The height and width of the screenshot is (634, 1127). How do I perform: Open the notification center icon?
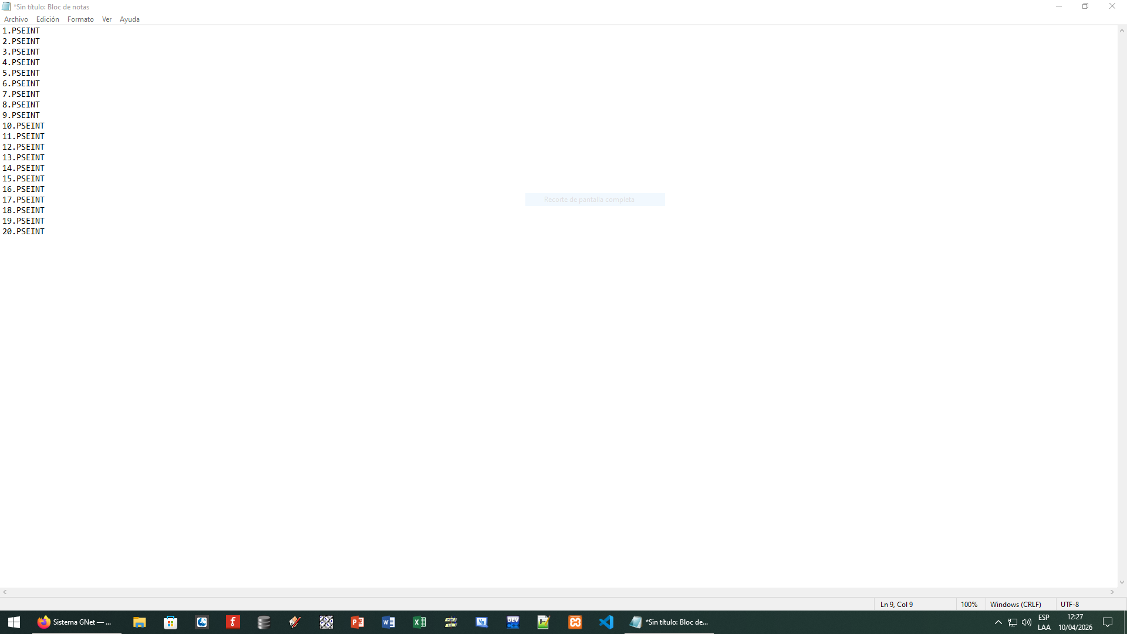(1108, 622)
